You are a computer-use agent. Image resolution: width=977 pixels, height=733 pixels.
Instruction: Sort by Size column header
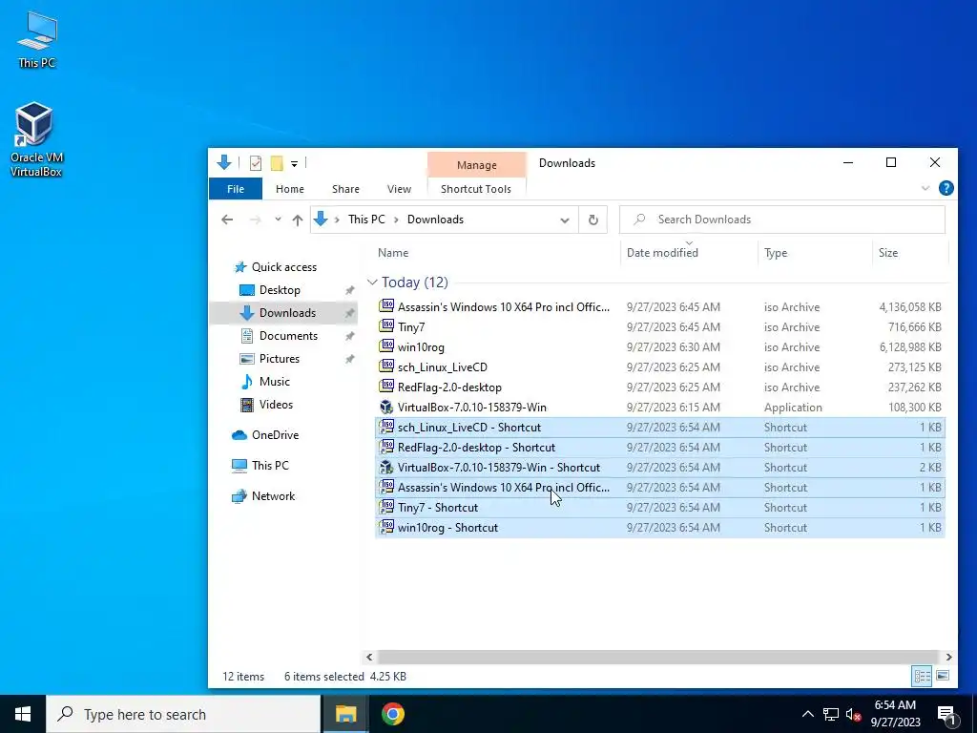click(888, 252)
